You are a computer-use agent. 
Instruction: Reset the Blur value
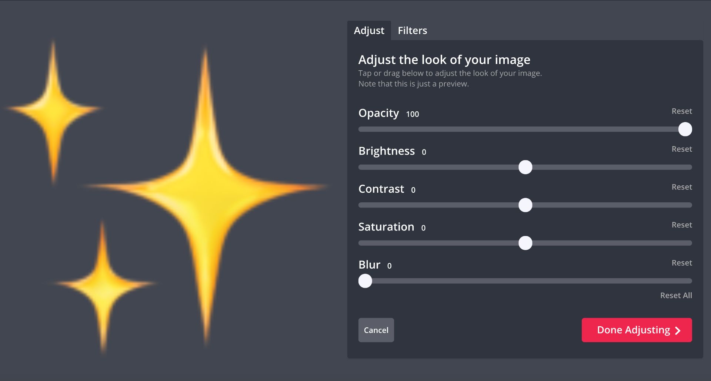coord(681,263)
